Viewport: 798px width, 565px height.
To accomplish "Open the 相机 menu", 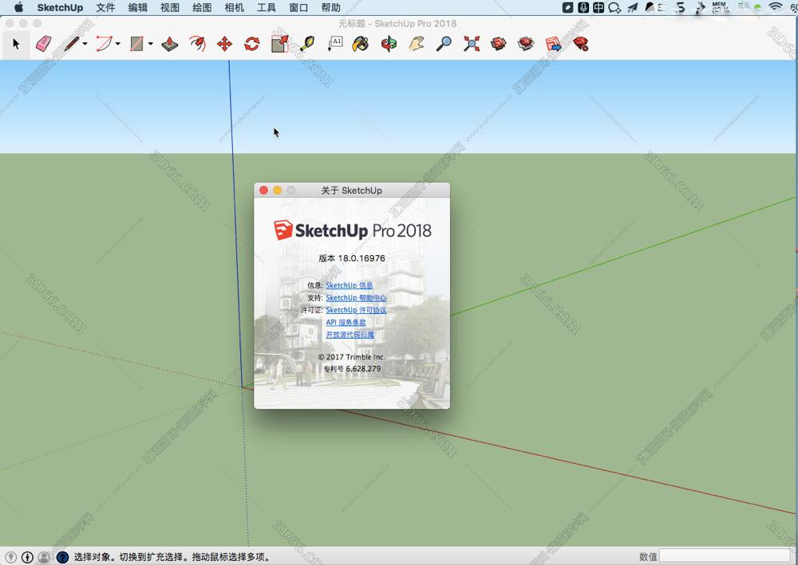I will coord(234,8).
